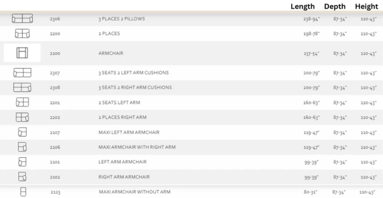Select model code 2307
383x198 pixels.
(x=55, y=73)
